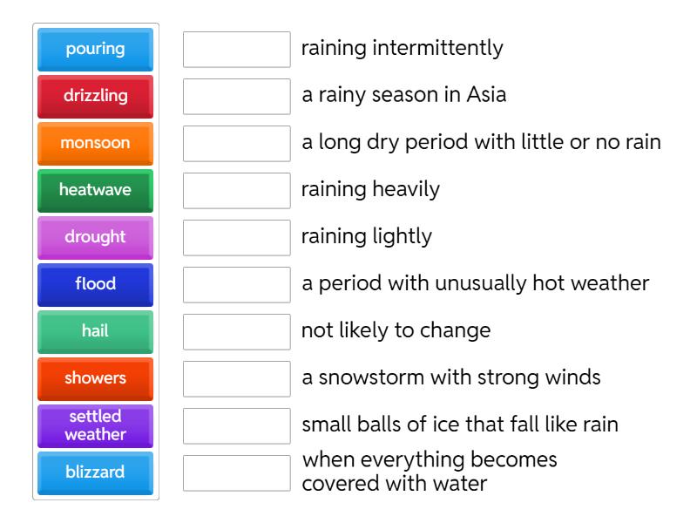697x523 pixels.
Task: Click the answer box beside 'not likely to change'
Action: tap(236, 332)
